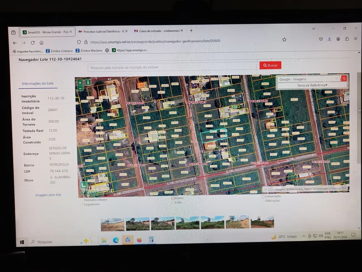Toggle Logradouro layer checkbox

(82, 205)
